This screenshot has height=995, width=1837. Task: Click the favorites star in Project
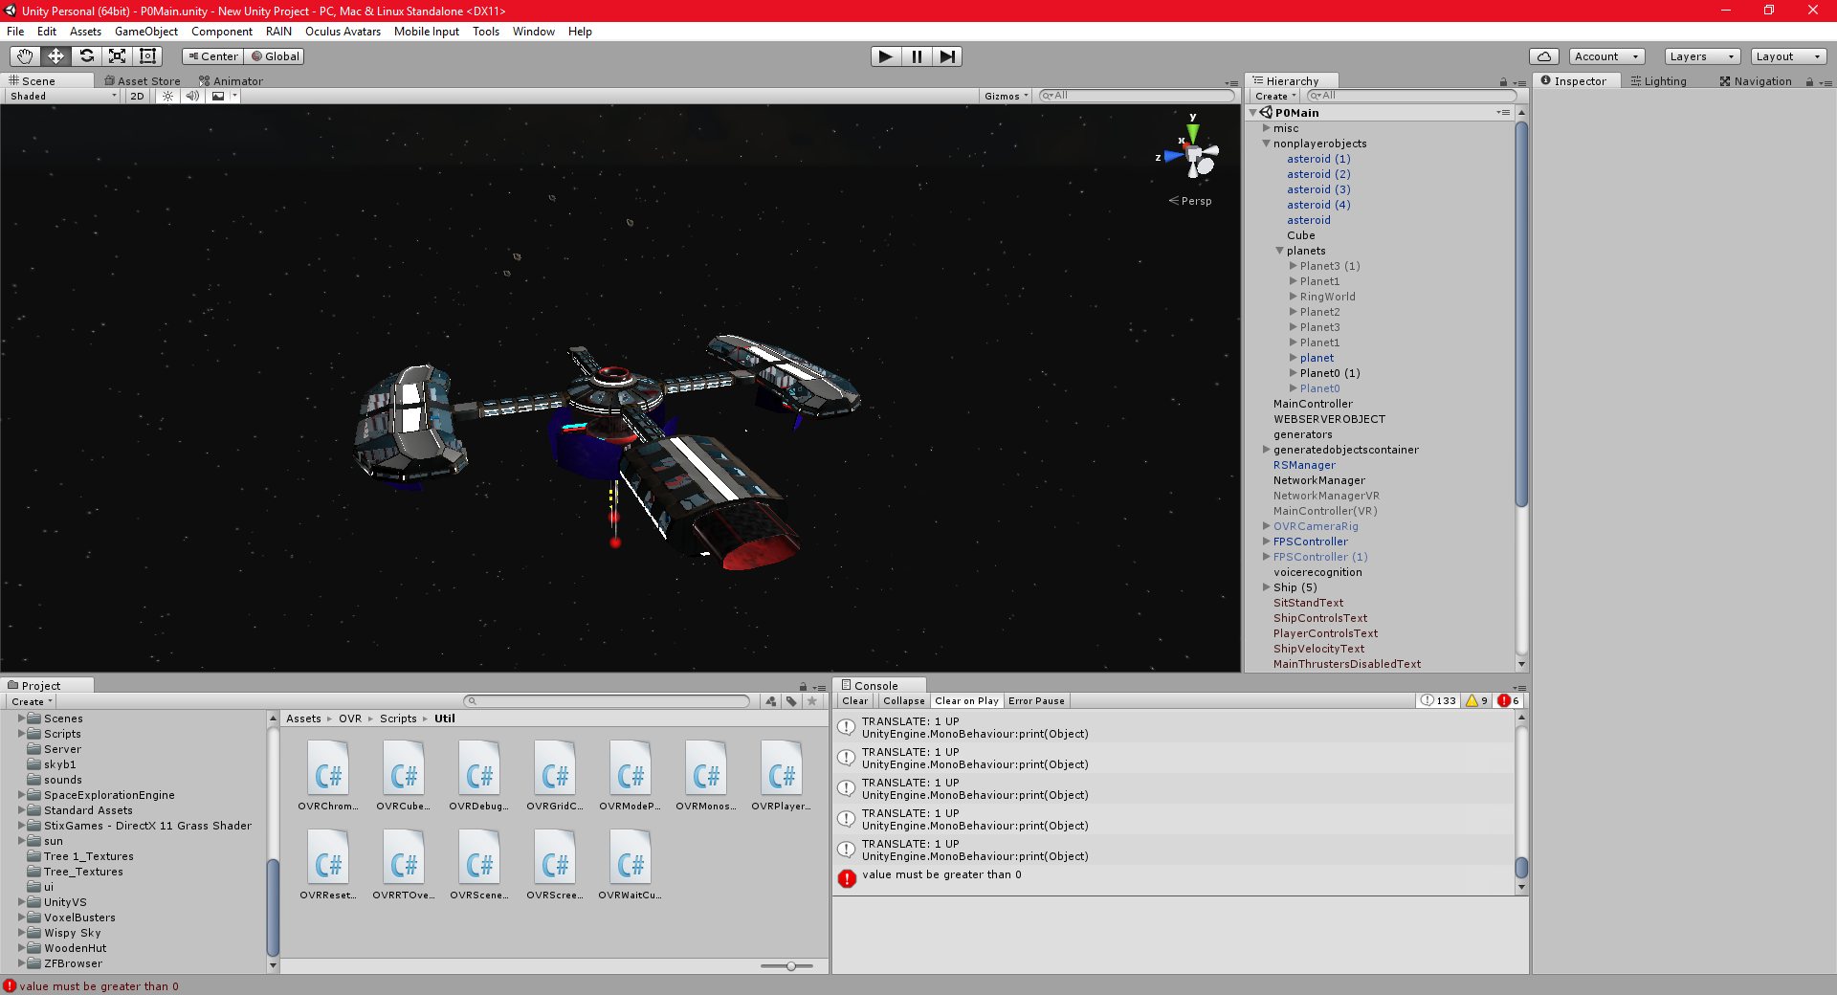click(x=812, y=701)
